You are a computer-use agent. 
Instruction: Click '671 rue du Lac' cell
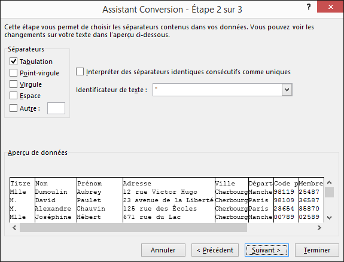[152, 217]
